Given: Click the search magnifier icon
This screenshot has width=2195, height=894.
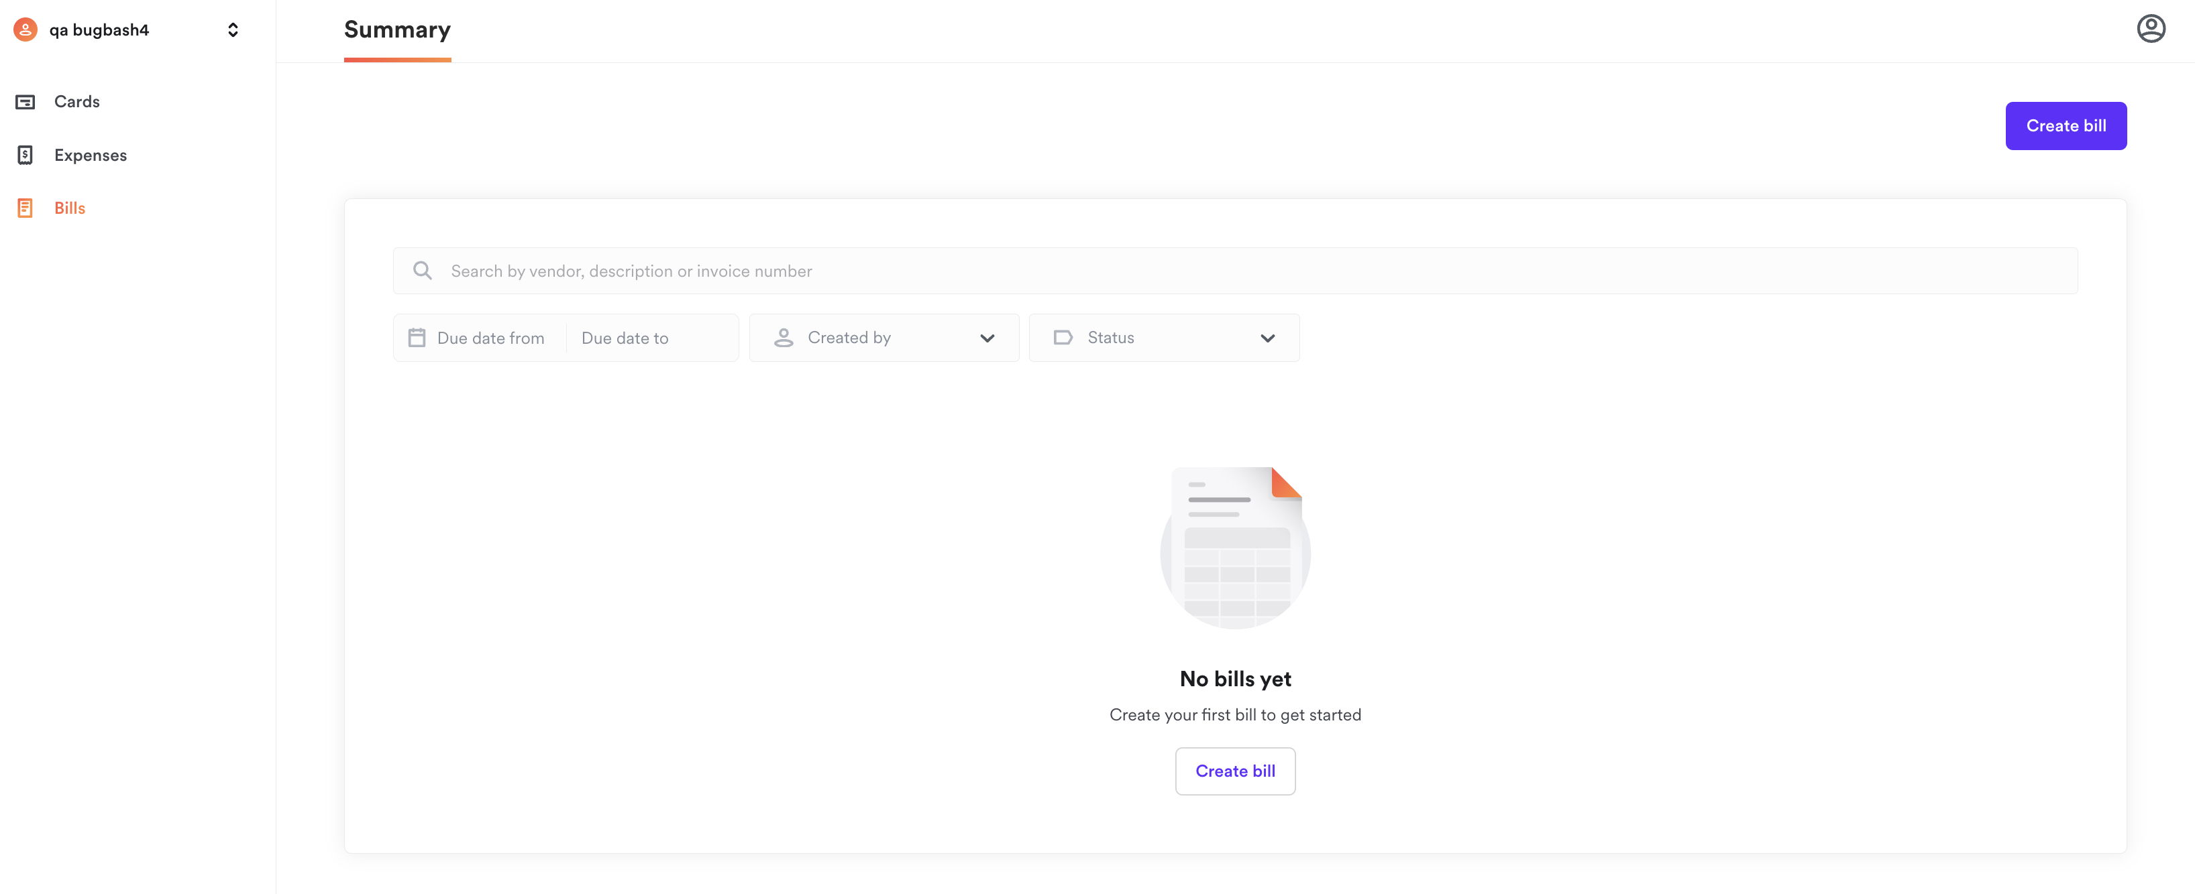Looking at the screenshot, I should tap(422, 271).
